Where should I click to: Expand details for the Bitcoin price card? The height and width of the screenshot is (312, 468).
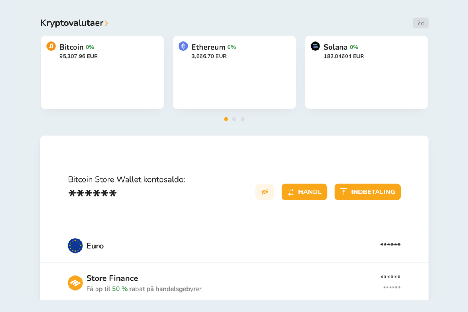pos(102,72)
